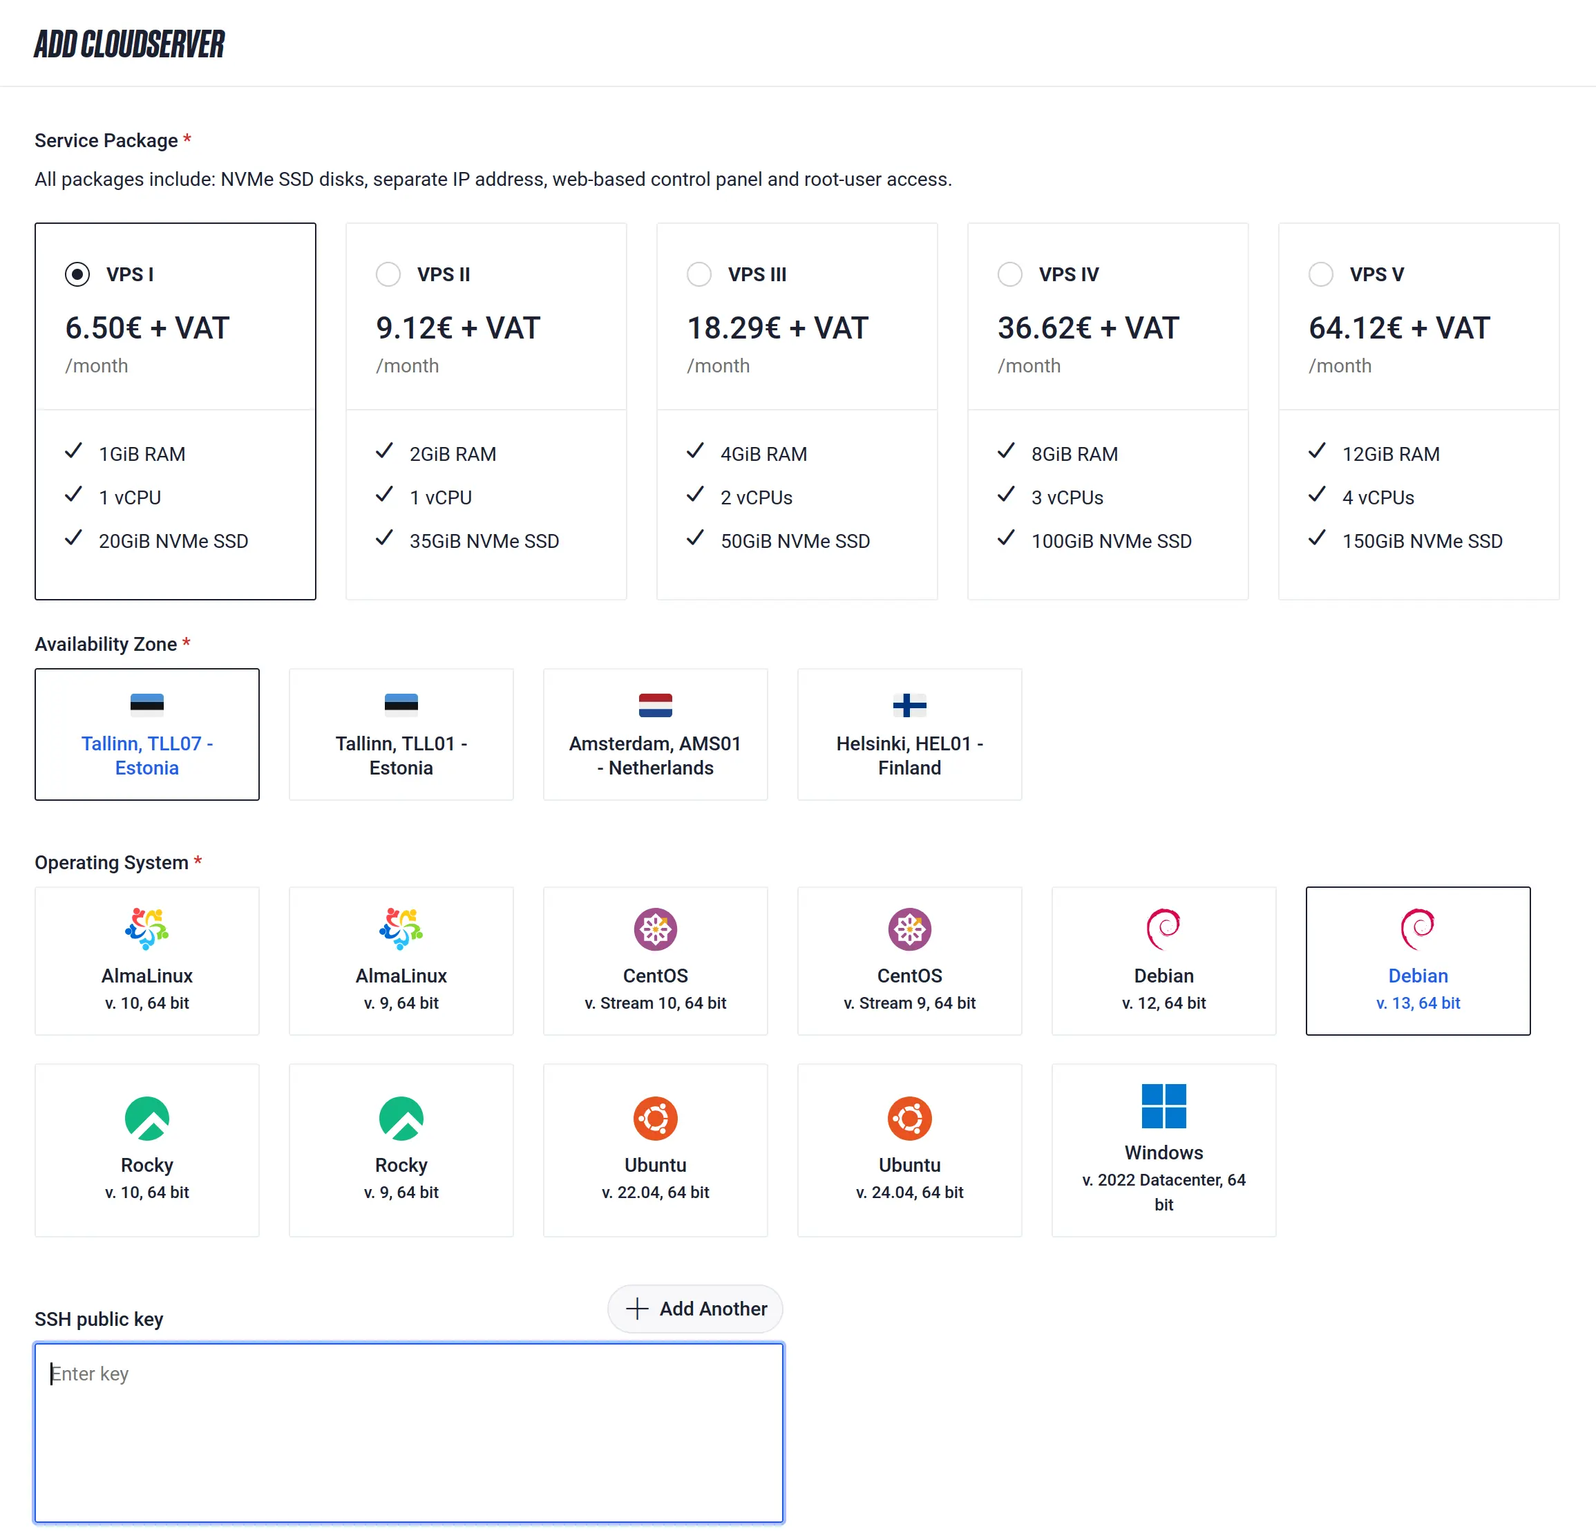The image size is (1596, 1538).
Task: Select the AlmaLinux v. 10 logo
Action: click(146, 928)
